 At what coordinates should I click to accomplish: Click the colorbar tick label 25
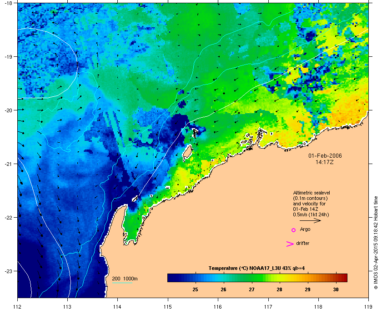195,289
